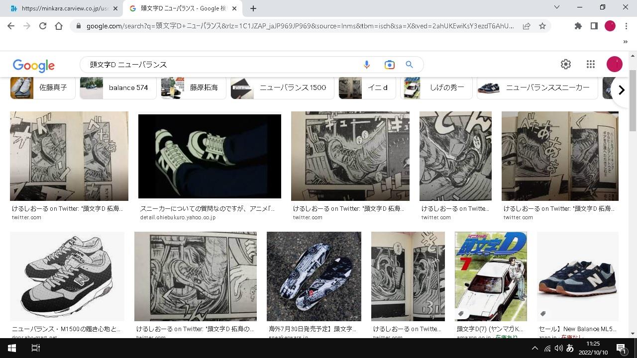This screenshot has width=637, height=358.
Task: Open the Windows Start menu
Action: (x=11, y=348)
